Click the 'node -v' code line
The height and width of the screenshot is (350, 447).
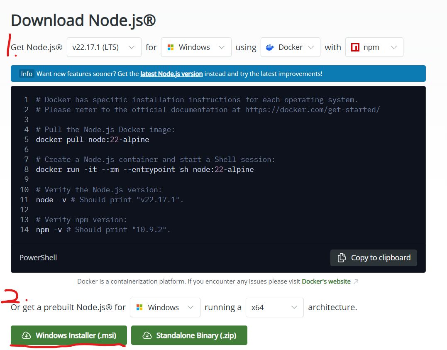(110, 200)
